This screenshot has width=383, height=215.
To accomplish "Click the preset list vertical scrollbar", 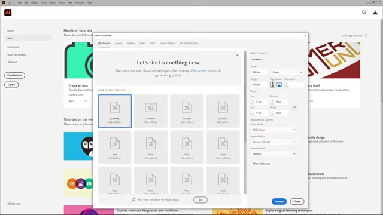I will 245,96.
